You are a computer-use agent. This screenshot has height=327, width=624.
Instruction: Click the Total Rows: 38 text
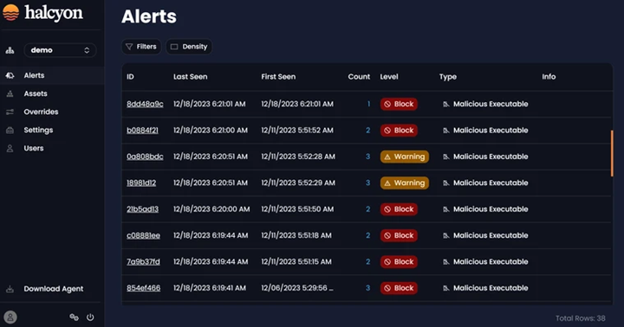coord(580,318)
